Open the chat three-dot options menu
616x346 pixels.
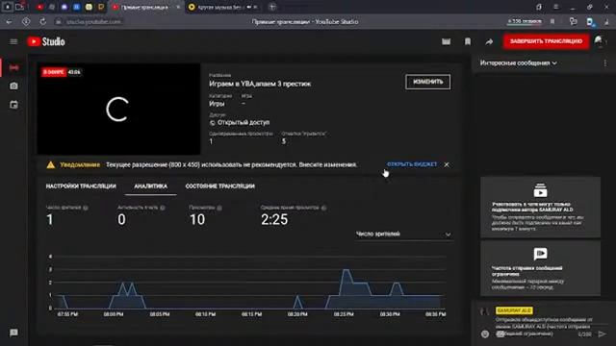(x=605, y=63)
